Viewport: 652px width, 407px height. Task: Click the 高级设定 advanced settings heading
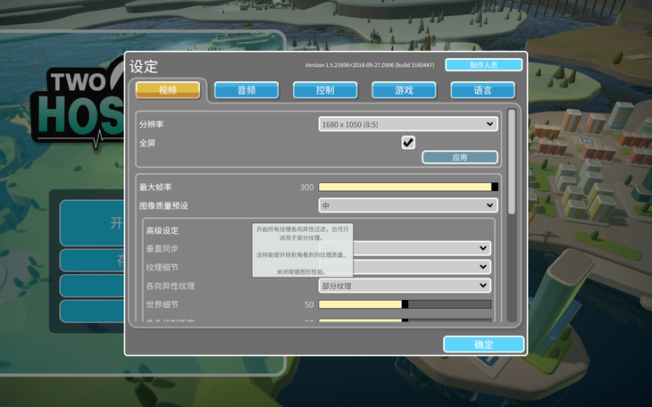pos(163,230)
